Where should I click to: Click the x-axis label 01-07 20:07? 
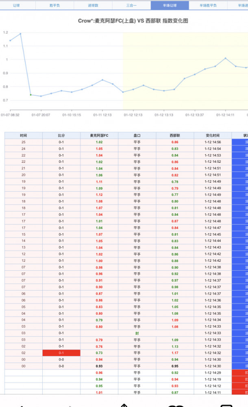click(41, 115)
